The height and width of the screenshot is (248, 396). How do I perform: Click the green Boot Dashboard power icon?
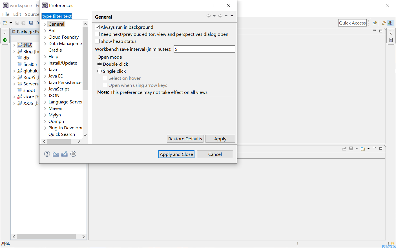click(5, 40)
